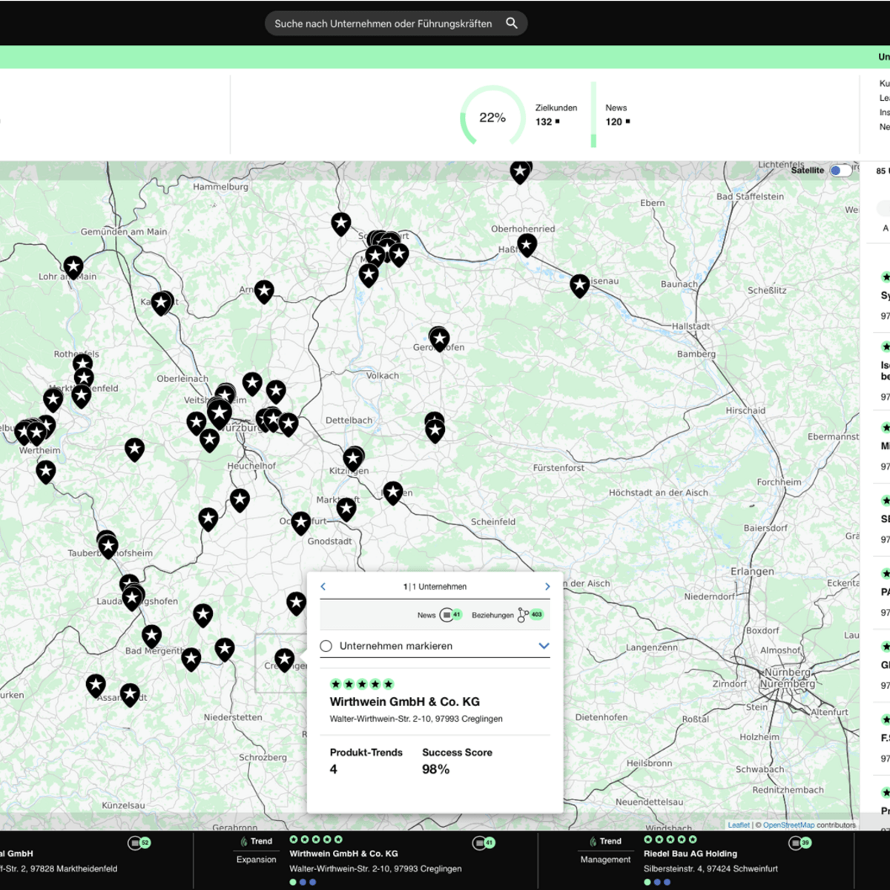Click the map marker at Creglingen

(x=284, y=659)
